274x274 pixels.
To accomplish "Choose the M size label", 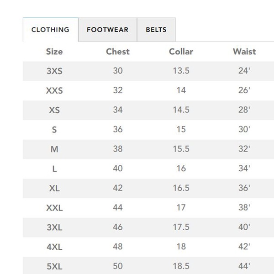I will pos(54,149).
